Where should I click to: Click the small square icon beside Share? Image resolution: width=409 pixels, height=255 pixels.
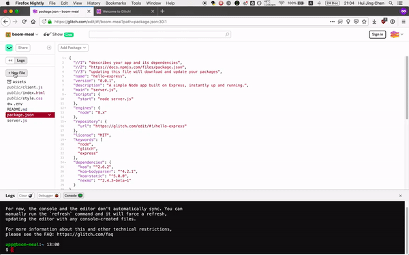tap(49, 48)
